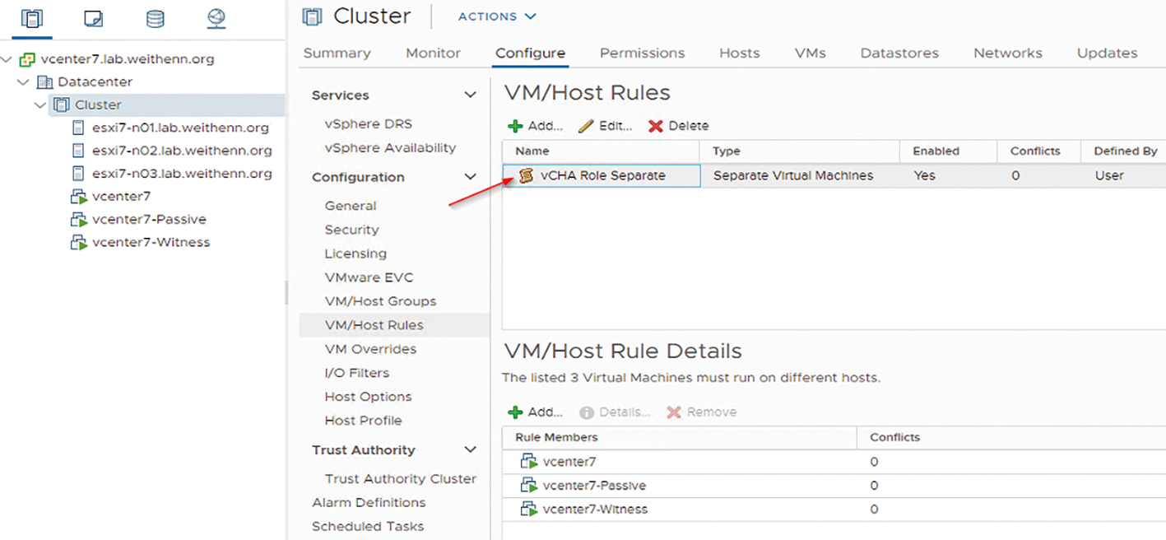The height and width of the screenshot is (540, 1166).
Task: Open the Networking inventory icon
Action: pyautogui.click(x=216, y=18)
